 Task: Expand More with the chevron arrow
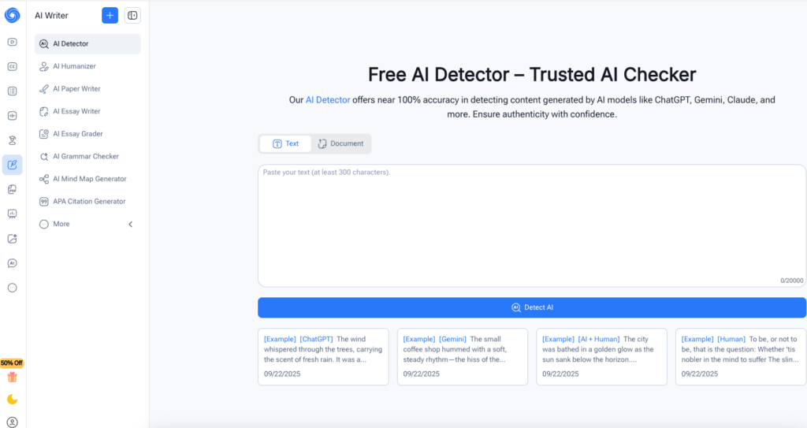(x=130, y=224)
